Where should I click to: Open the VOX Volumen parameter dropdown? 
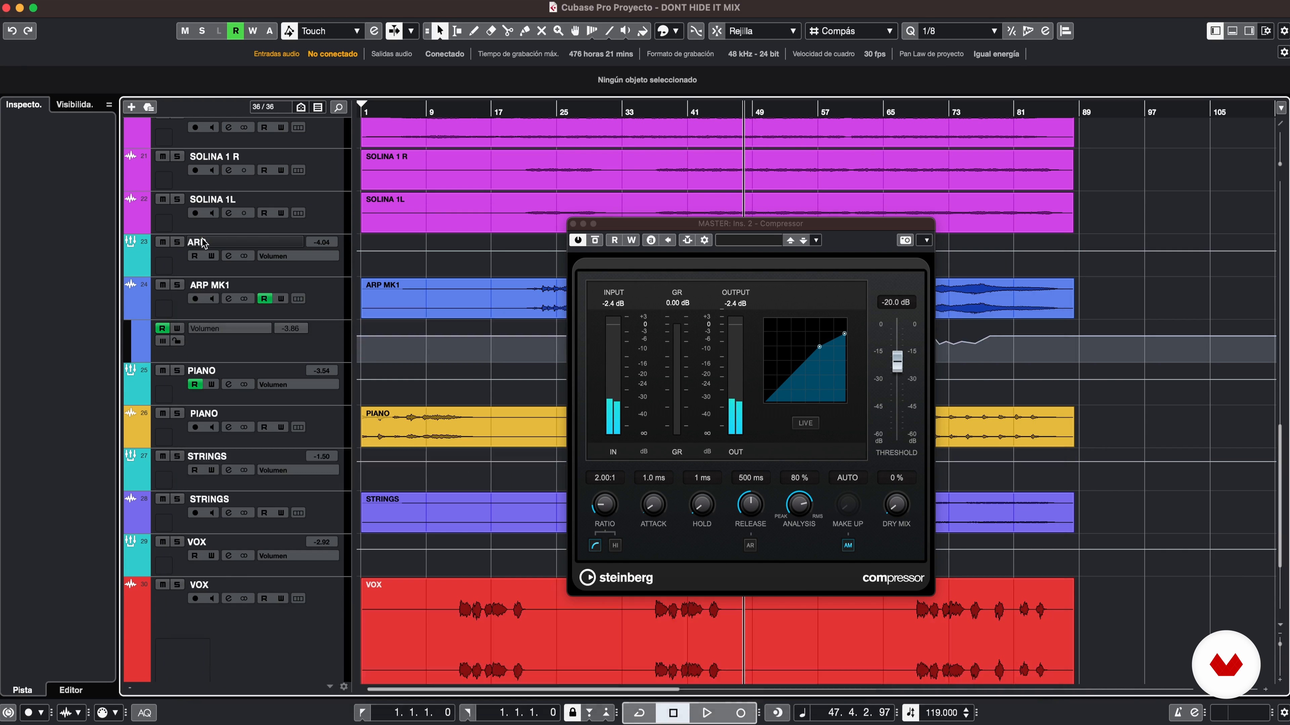tap(298, 556)
